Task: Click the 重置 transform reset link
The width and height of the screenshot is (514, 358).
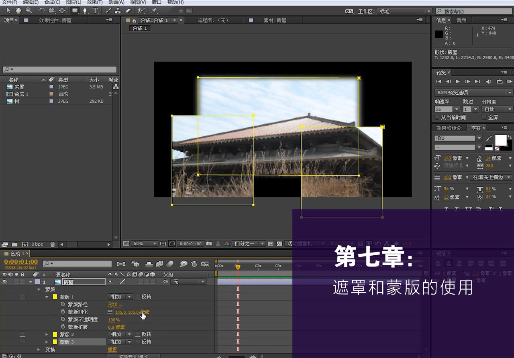Action: coord(112,350)
